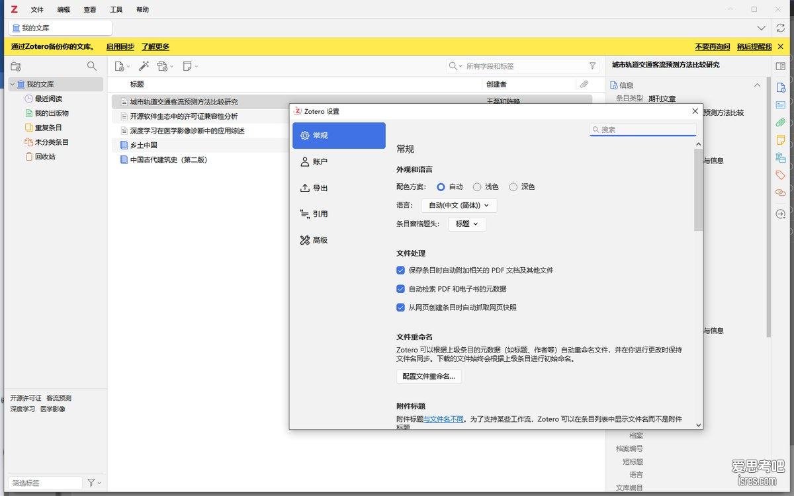The width and height of the screenshot is (794, 496).
Task: Open search mode dropdown in main search box
Action: [x=456, y=66]
